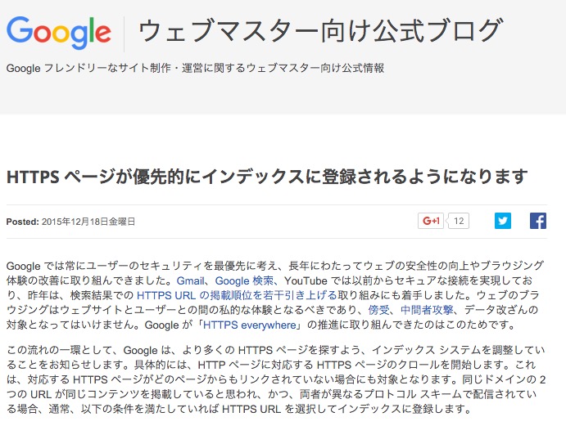Click the posted date 2015年12月18日金曜日
Image resolution: width=566 pixels, height=426 pixels.
(x=88, y=222)
